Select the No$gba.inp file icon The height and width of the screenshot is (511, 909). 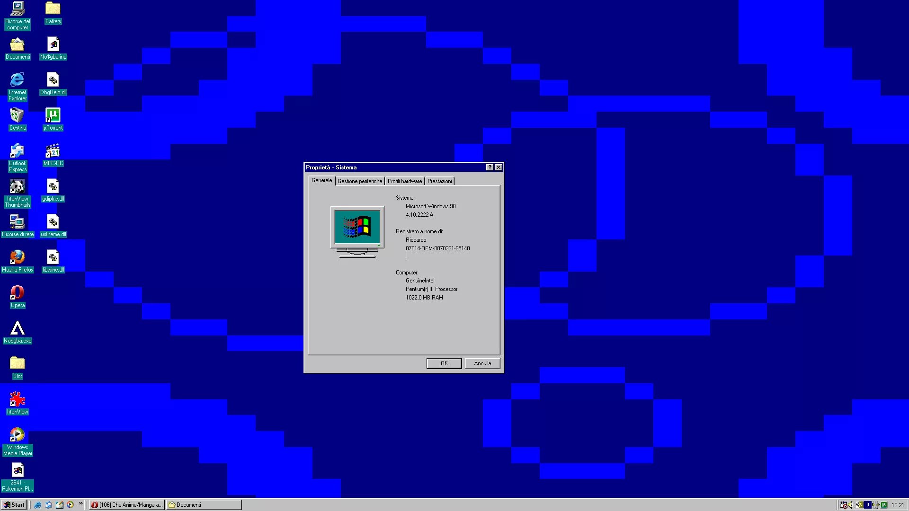(x=53, y=48)
